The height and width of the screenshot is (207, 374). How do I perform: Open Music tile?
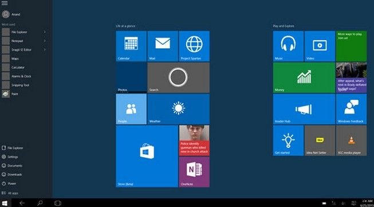tap(288, 46)
